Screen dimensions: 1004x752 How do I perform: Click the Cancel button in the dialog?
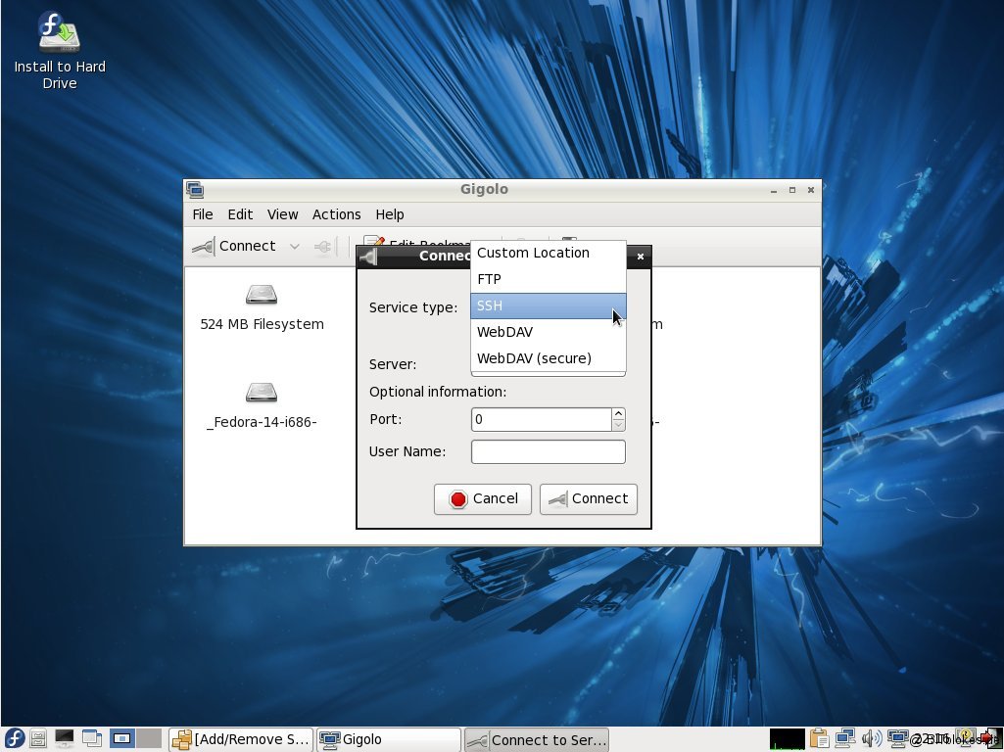[483, 499]
